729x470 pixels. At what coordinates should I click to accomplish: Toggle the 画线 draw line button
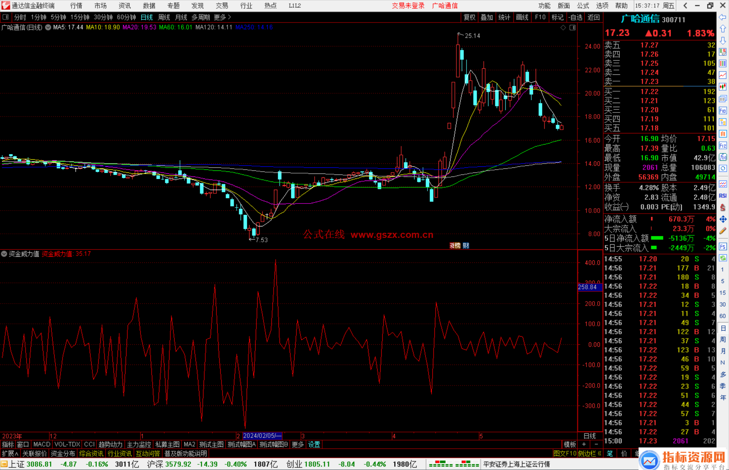522,17
